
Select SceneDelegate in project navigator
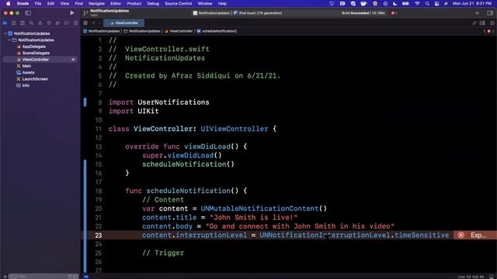36,53
